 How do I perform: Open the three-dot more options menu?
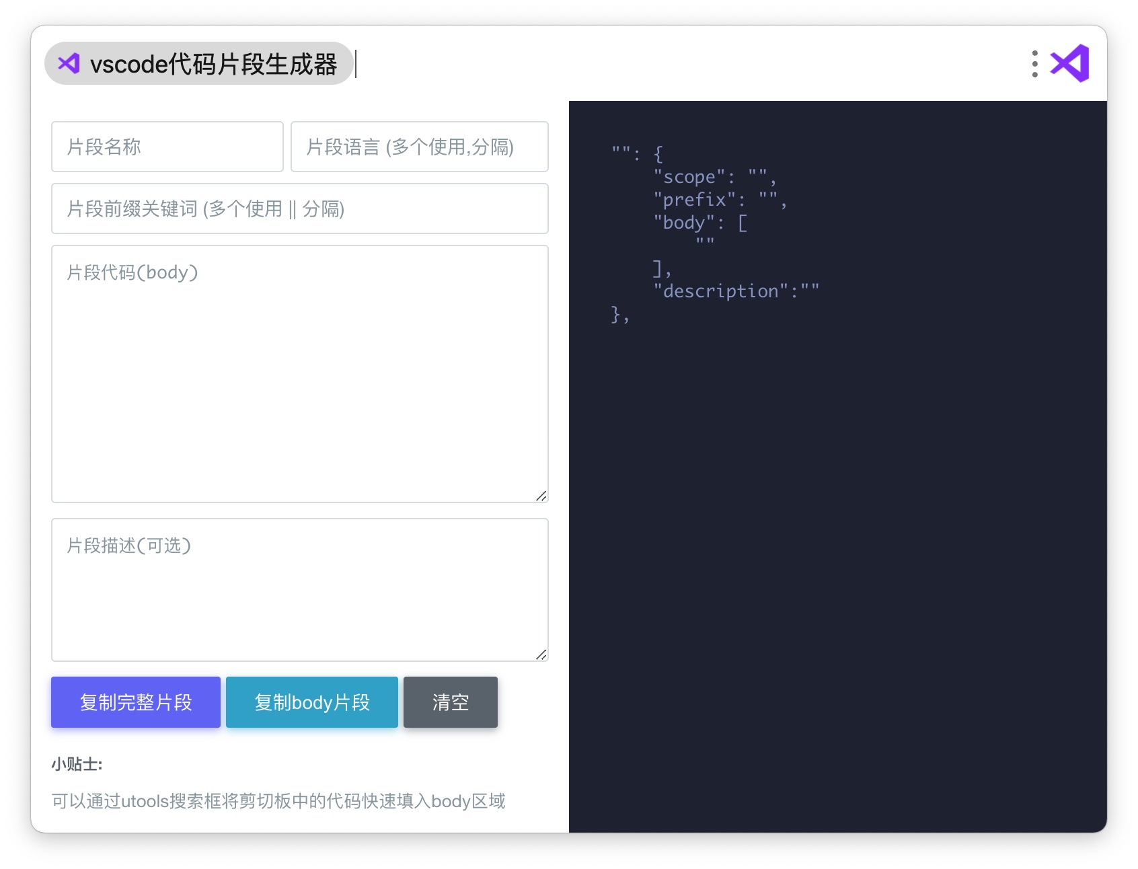[x=1034, y=64]
